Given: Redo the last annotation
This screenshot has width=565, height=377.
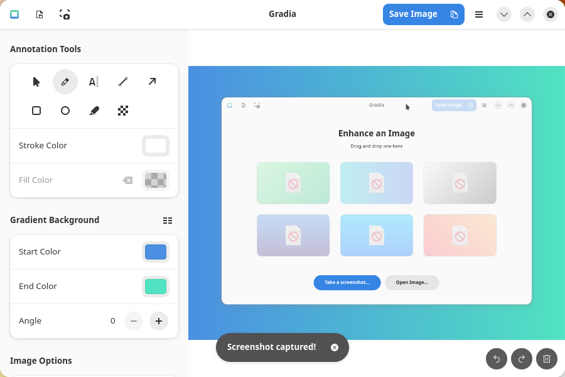Looking at the screenshot, I should pyautogui.click(x=522, y=359).
